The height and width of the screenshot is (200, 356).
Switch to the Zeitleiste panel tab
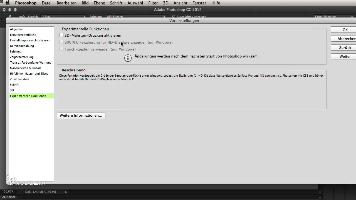click(x=9, y=197)
